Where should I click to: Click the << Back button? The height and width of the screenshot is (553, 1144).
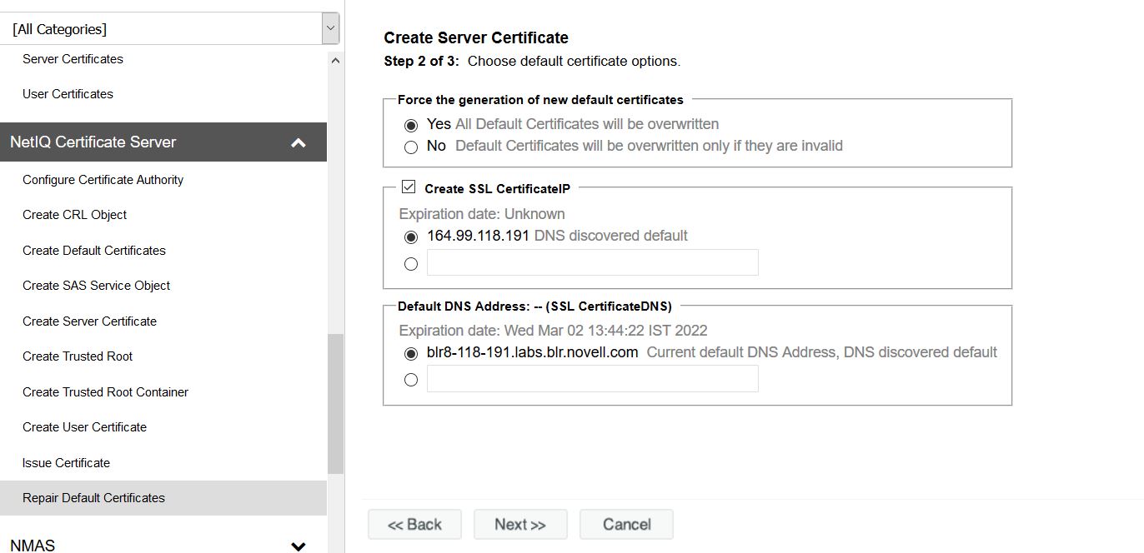(414, 525)
